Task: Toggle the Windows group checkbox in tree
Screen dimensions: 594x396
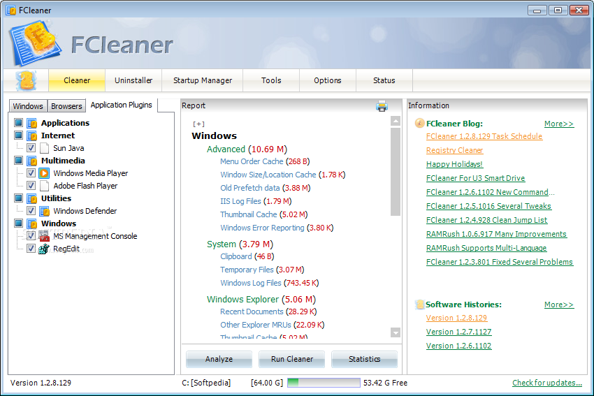Action: (19, 223)
